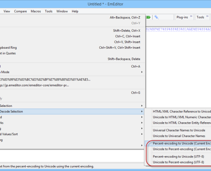Expand the Mode submenu arrow
Screen dimensions: 211x171
(142, 72)
